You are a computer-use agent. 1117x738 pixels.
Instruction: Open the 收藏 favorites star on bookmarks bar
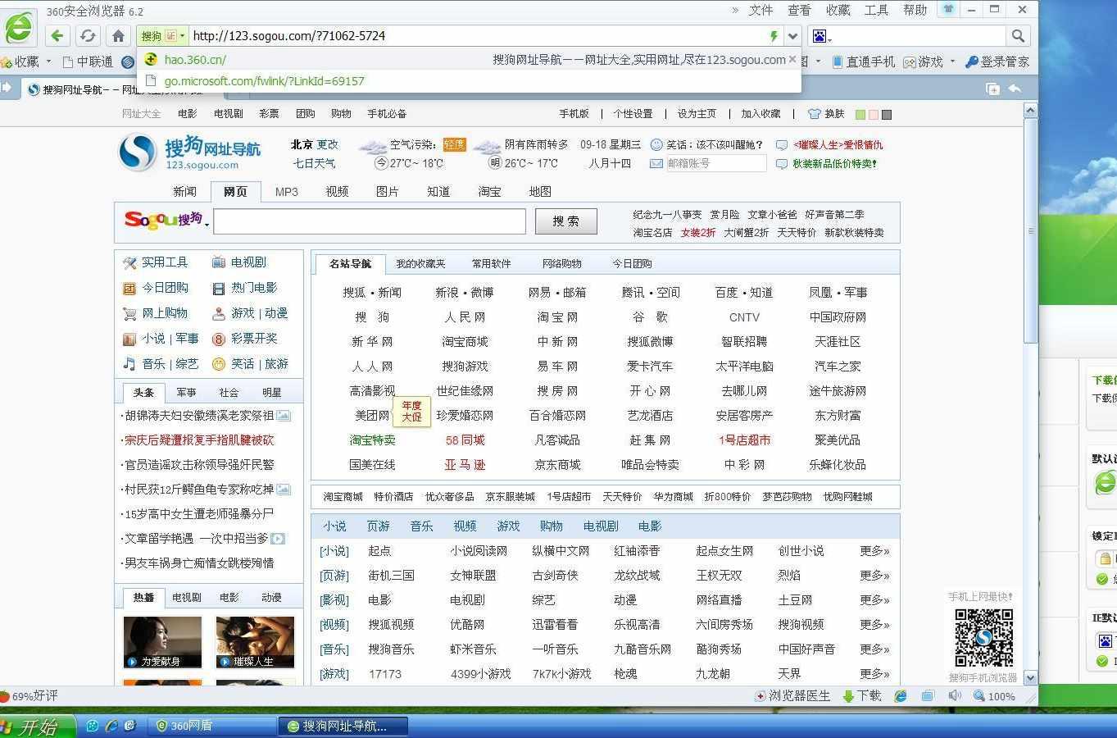tap(20, 61)
